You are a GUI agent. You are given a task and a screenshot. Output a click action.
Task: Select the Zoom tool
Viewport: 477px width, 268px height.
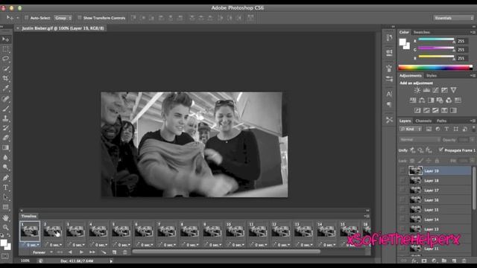coord(5,227)
